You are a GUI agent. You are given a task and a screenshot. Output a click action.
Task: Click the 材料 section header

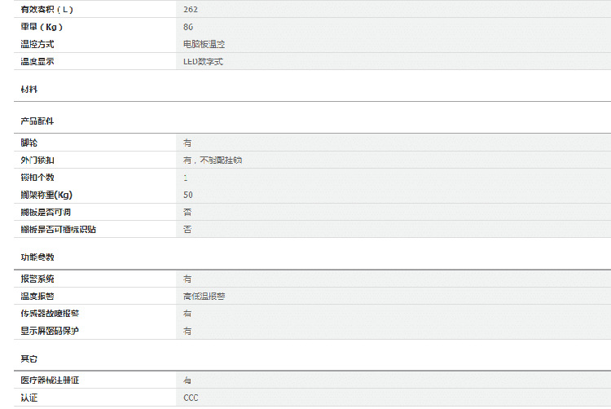point(29,89)
